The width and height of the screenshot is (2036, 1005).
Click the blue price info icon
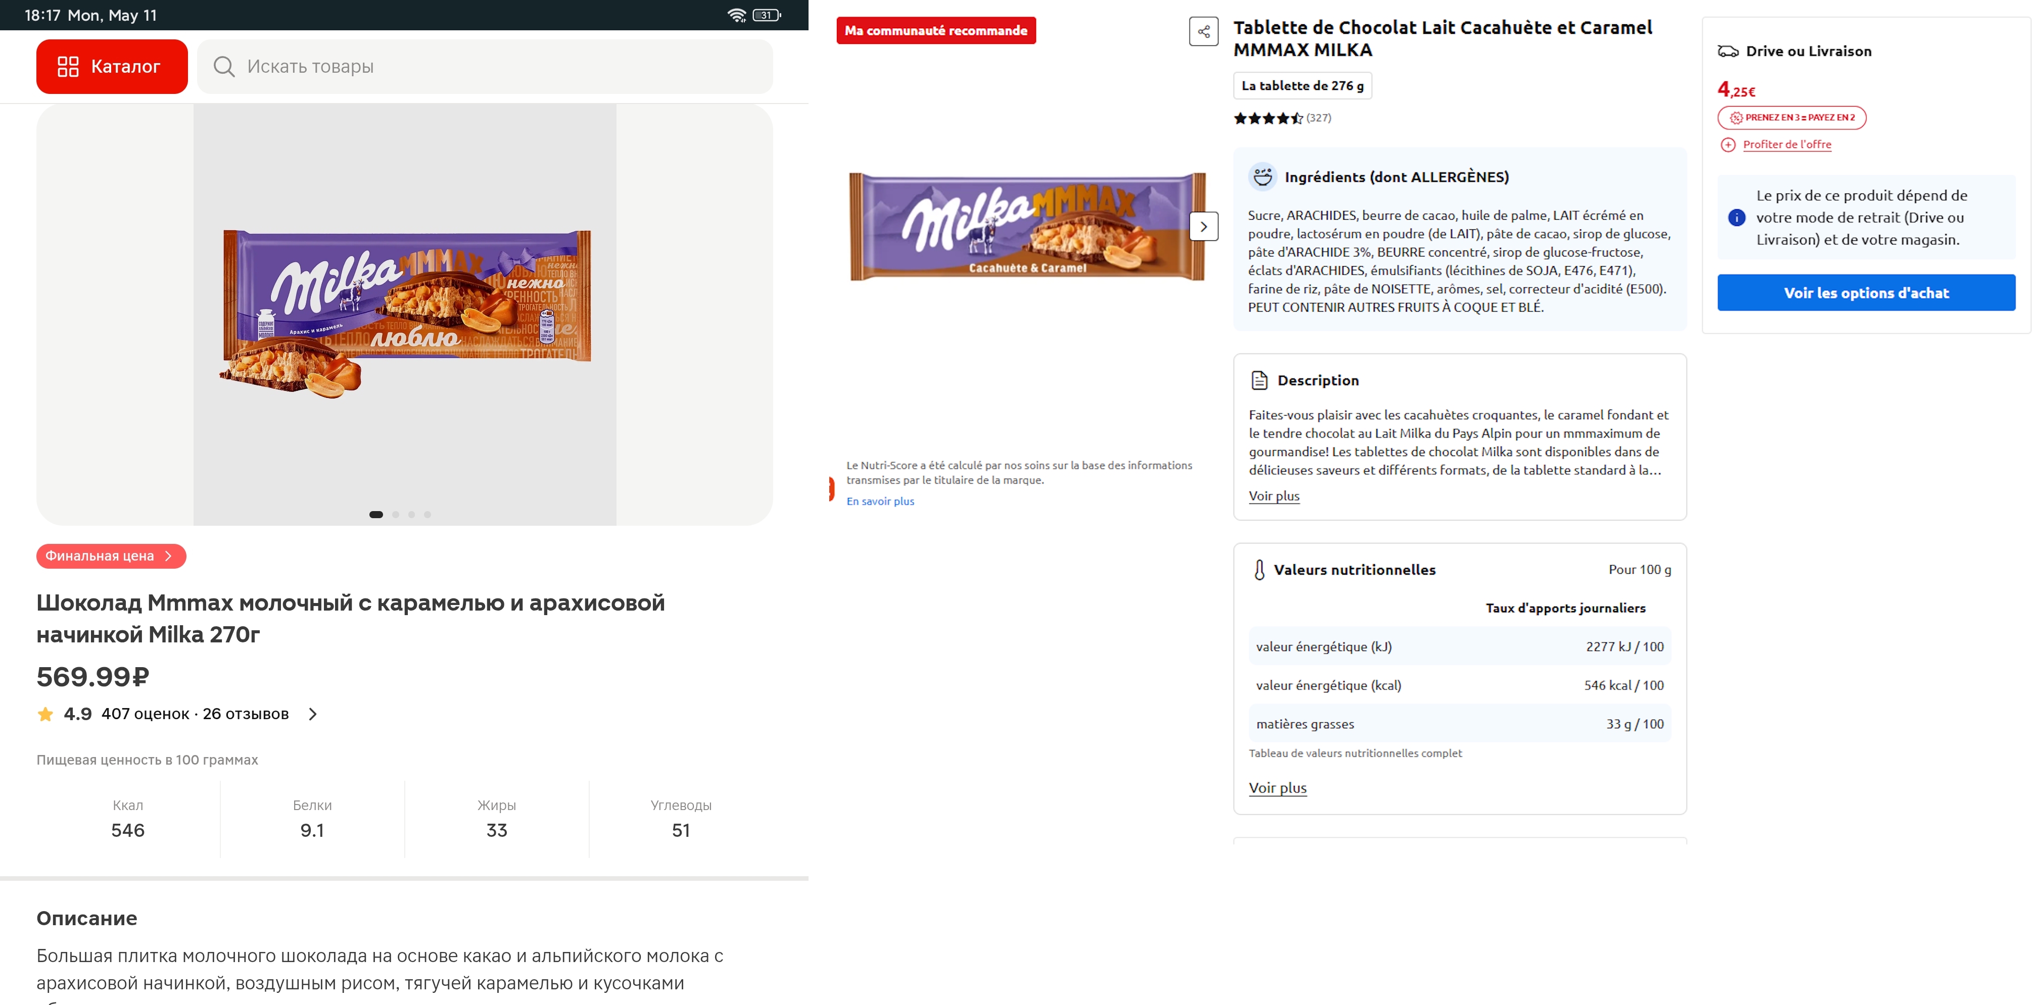tap(1736, 217)
